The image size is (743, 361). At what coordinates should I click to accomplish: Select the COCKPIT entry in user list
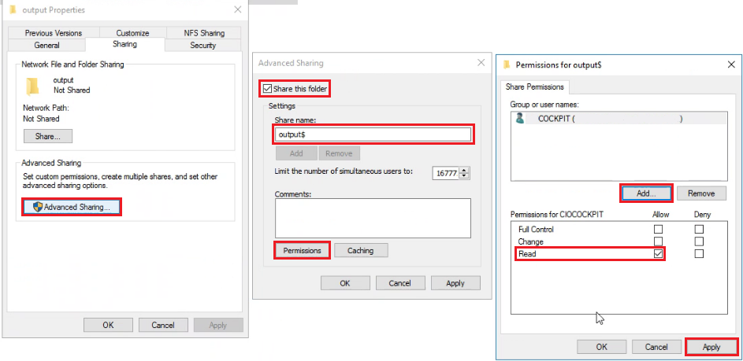[619, 119]
